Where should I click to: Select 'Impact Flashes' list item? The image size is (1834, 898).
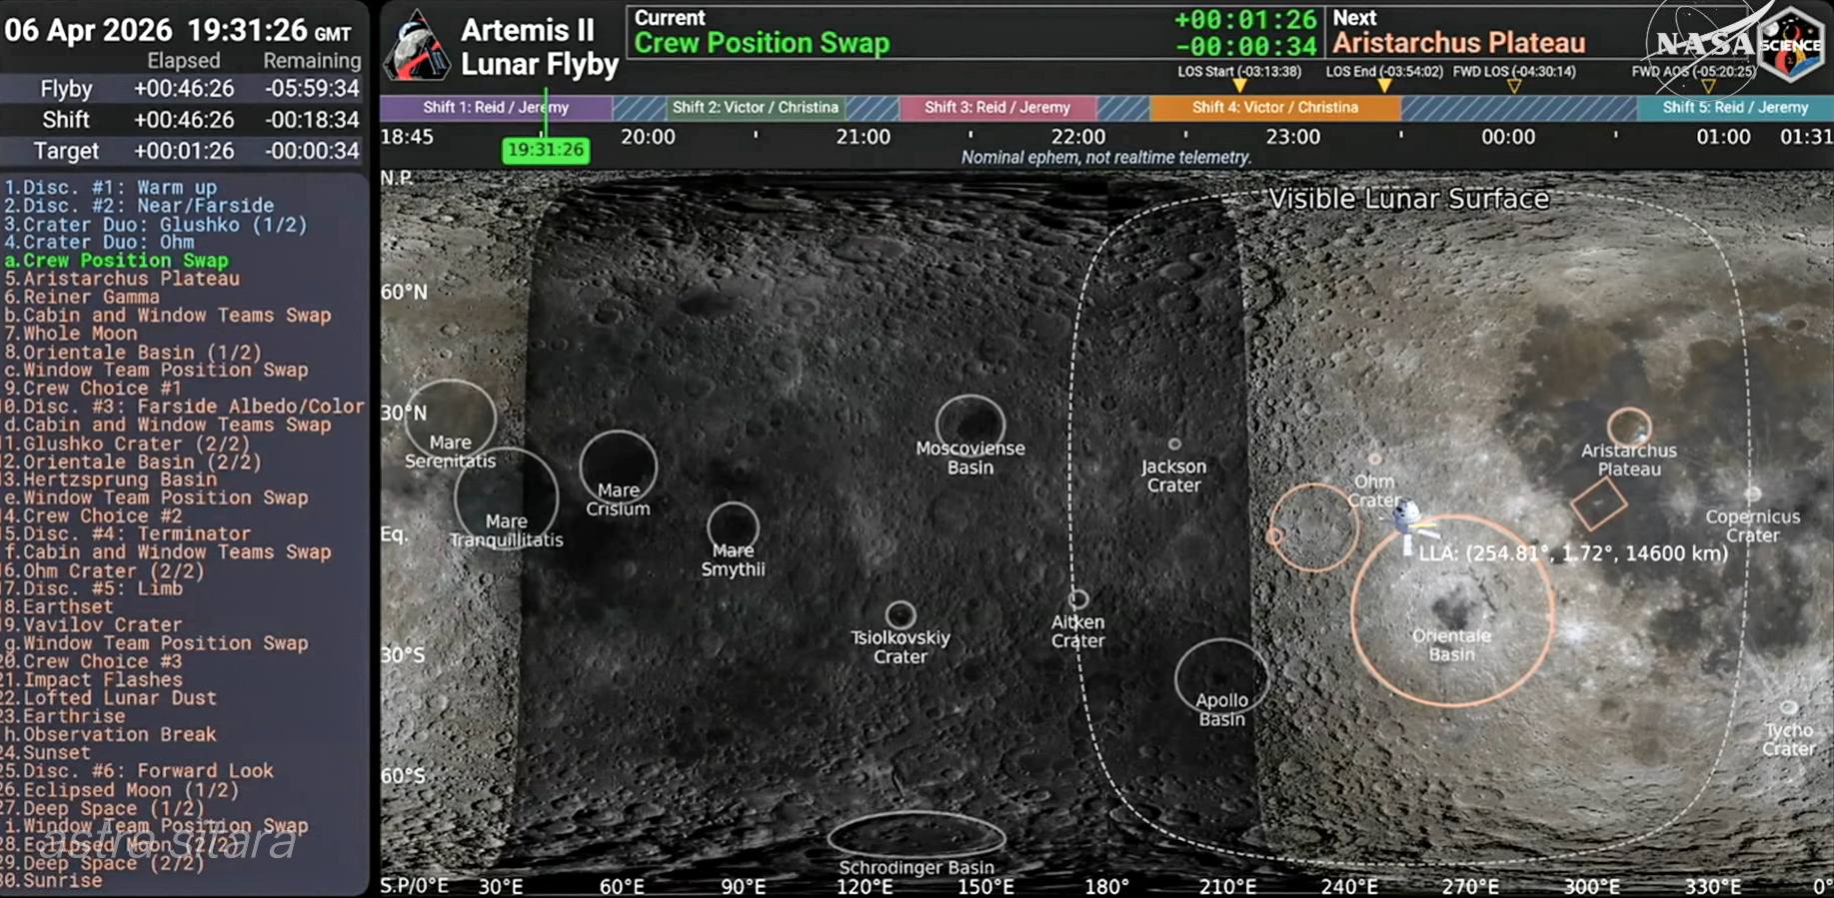[91, 679]
